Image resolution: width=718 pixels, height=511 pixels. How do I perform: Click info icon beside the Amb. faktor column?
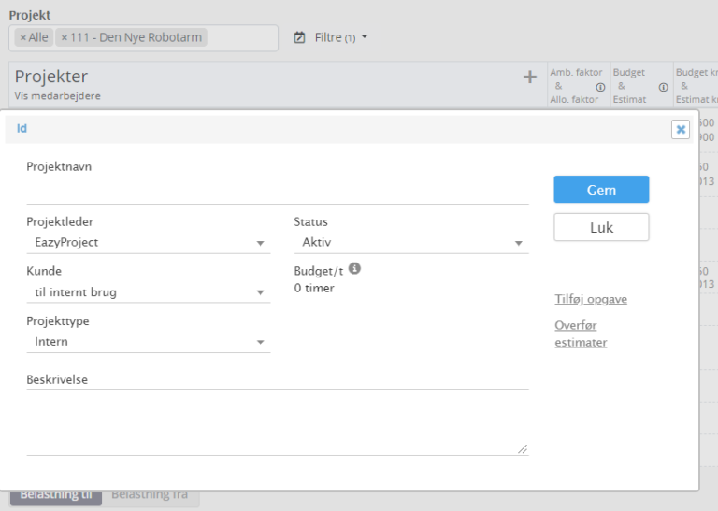coord(600,87)
